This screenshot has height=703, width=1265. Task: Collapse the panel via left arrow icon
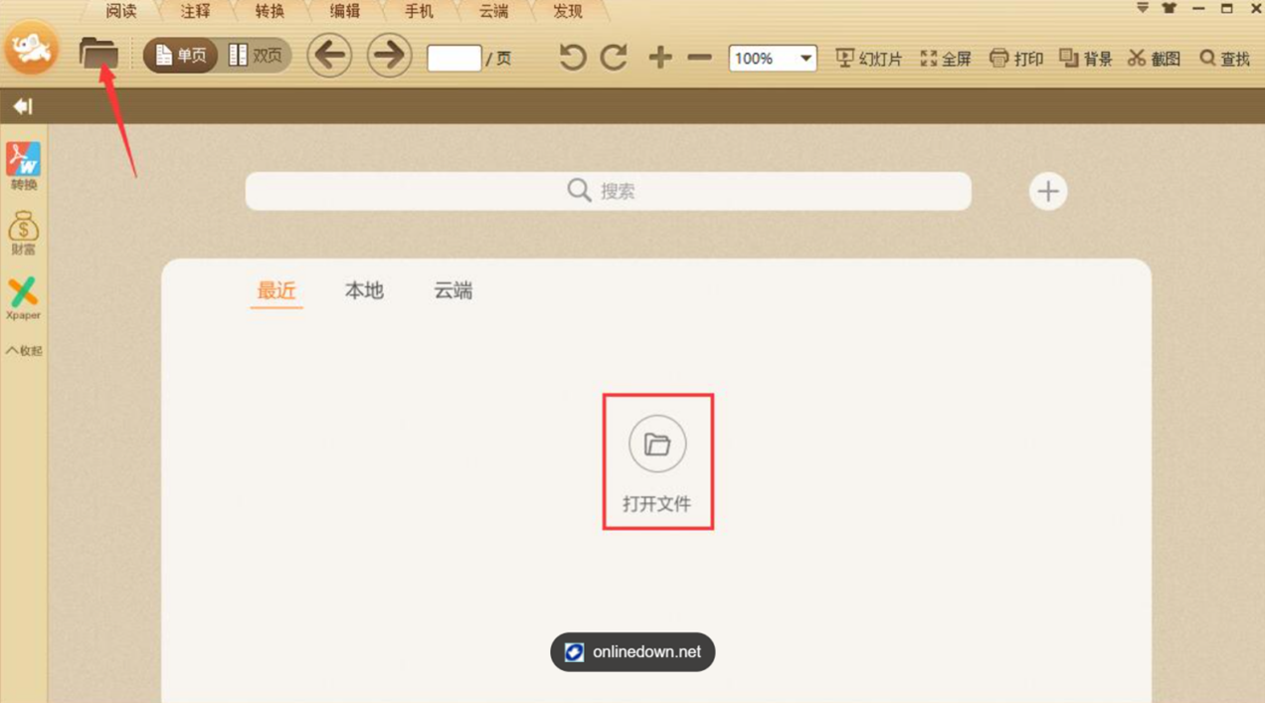pyautogui.click(x=23, y=106)
